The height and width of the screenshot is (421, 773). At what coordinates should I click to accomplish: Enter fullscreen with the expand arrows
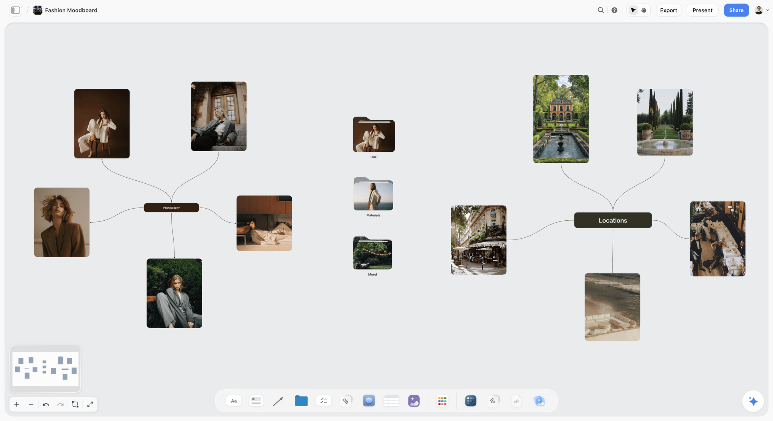tap(90, 404)
